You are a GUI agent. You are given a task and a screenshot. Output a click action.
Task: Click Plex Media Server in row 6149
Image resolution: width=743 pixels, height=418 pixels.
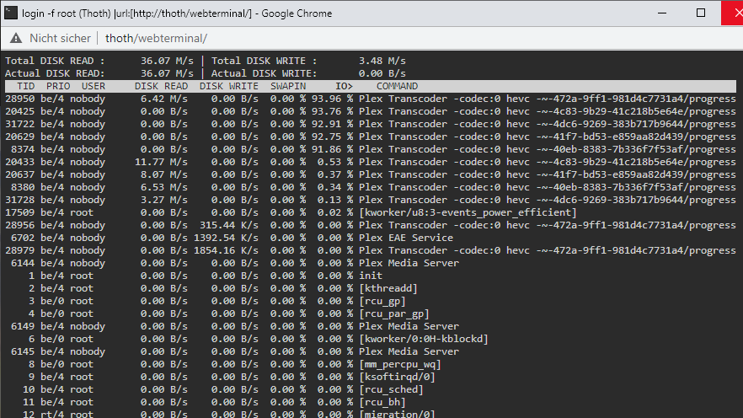pyautogui.click(x=409, y=326)
